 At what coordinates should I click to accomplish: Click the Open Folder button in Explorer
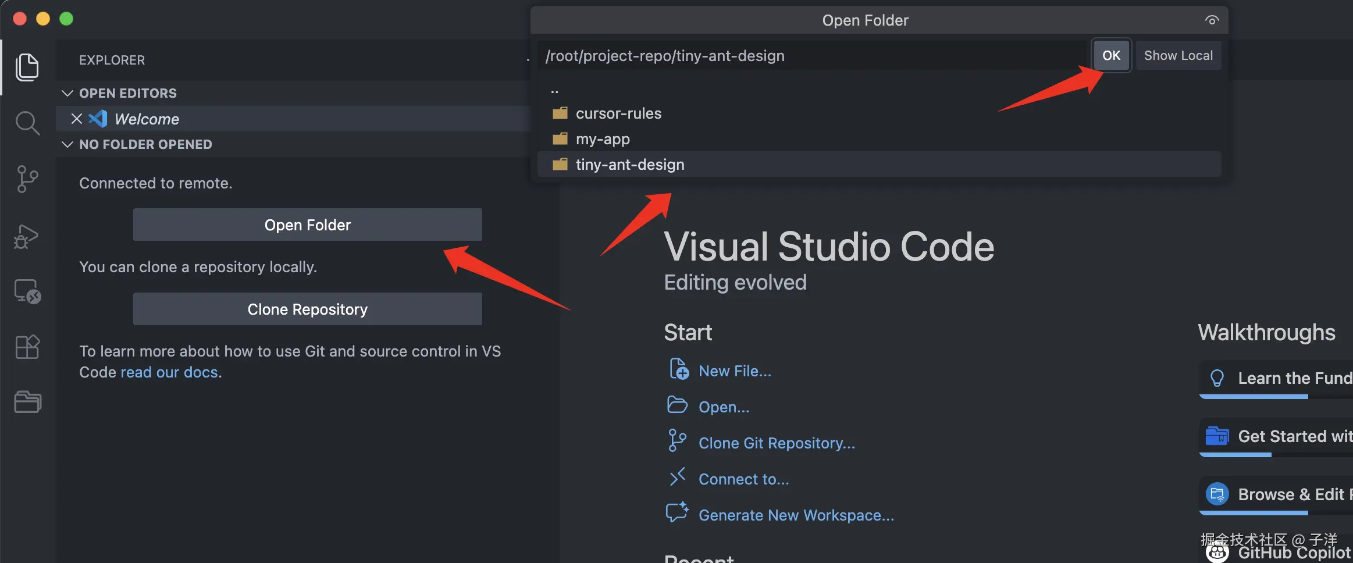pyautogui.click(x=307, y=225)
